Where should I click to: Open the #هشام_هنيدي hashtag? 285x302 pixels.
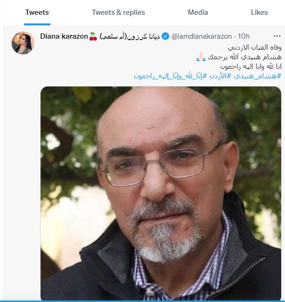pyautogui.click(x=257, y=76)
